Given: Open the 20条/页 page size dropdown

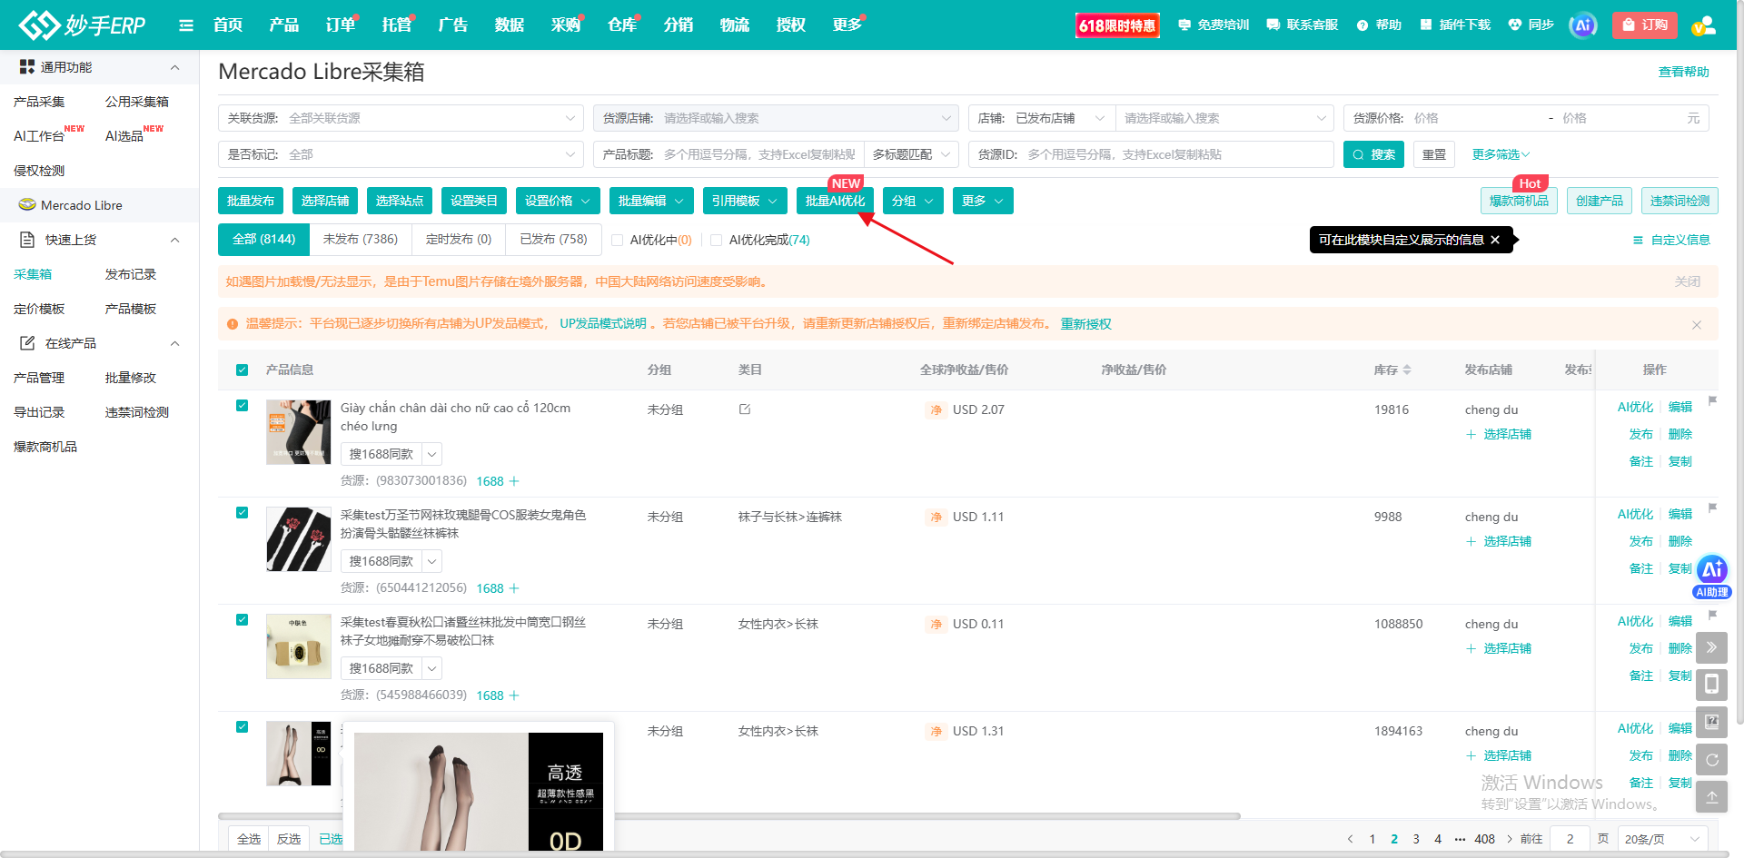Looking at the screenshot, I should [x=1662, y=839].
